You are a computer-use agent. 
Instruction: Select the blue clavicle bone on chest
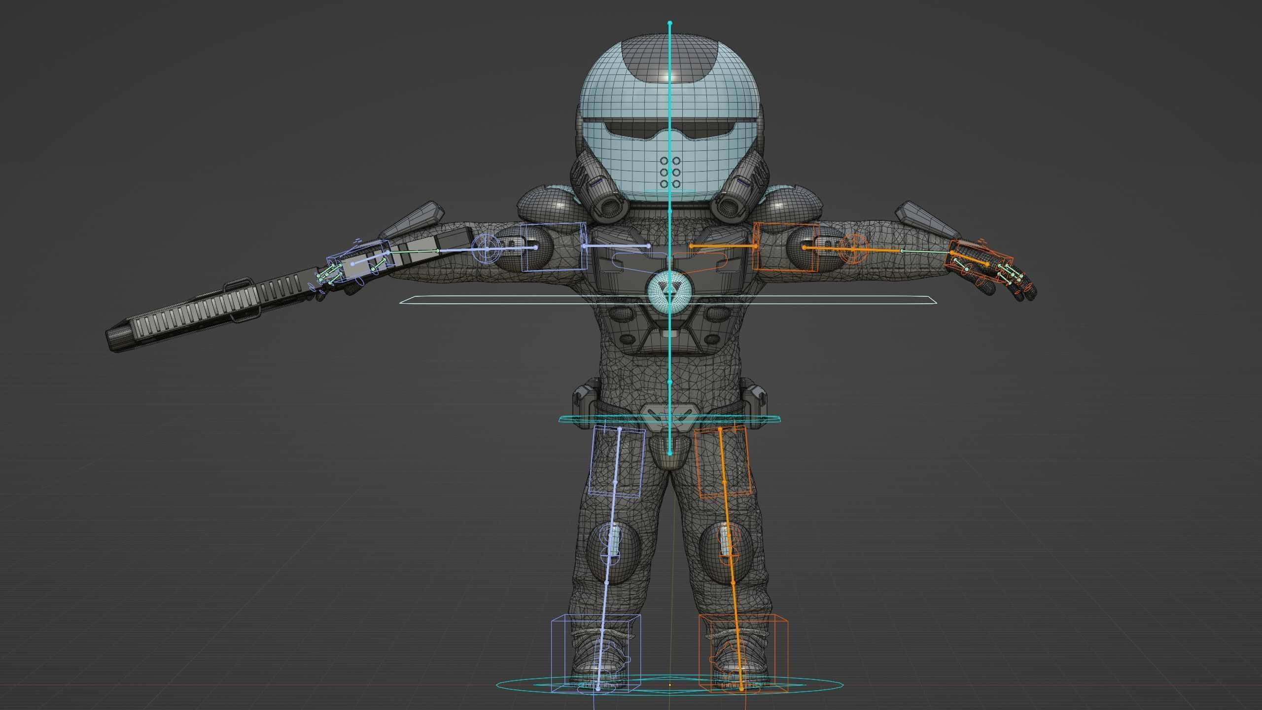click(616, 246)
